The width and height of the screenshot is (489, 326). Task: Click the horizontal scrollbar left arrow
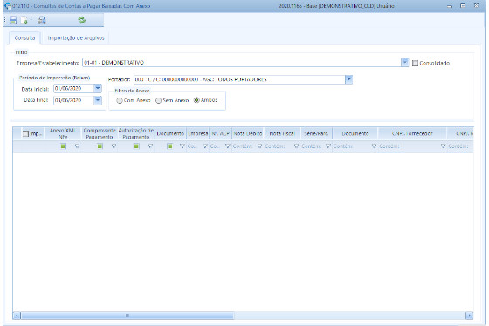tap(17, 316)
